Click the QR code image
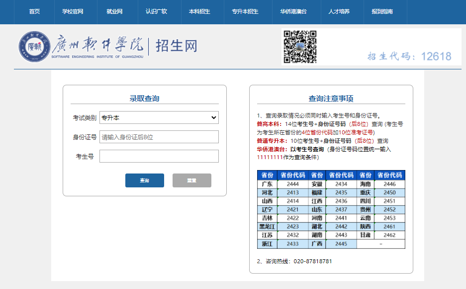 pos(300,47)
